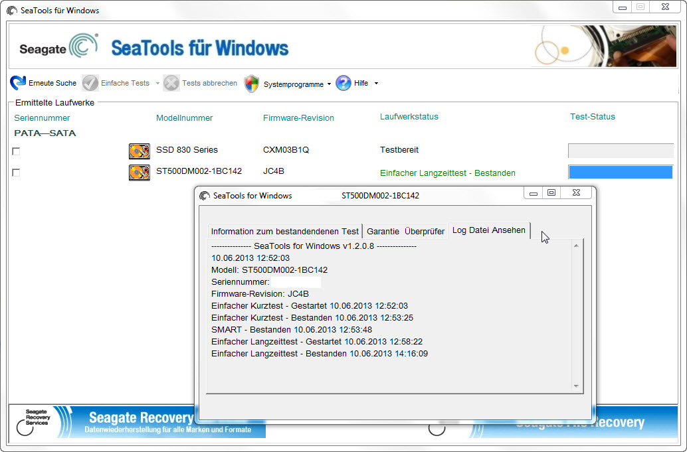
Task: Minimize the SeaTools for Windows log dialog
Action: tap(534, 193)
